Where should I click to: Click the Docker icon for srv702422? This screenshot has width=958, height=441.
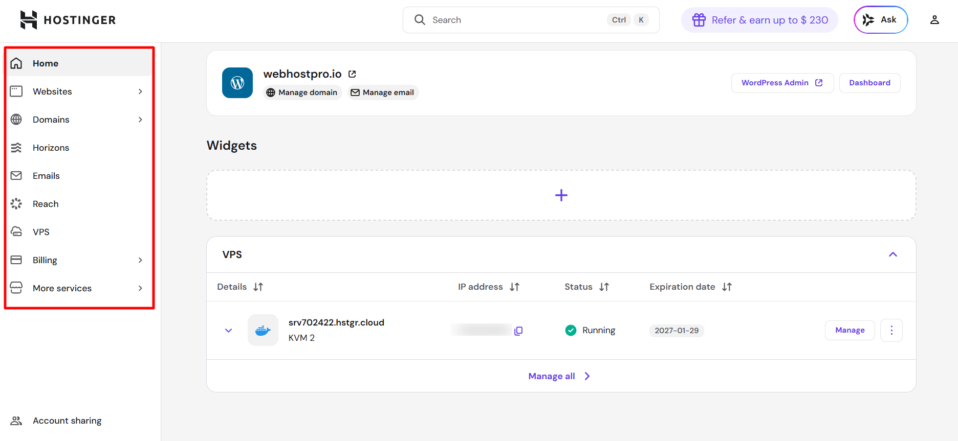pyautogui.click(x=263, y=330)
